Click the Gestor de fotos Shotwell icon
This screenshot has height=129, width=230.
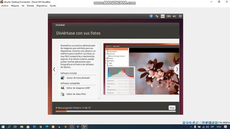click(x=63, y=78)
